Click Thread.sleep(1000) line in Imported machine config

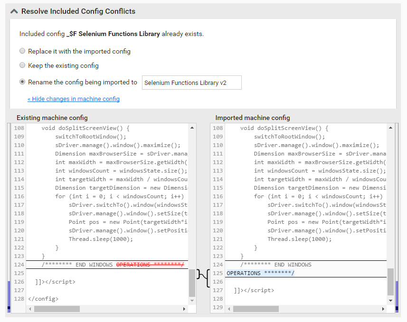(300, 239)
